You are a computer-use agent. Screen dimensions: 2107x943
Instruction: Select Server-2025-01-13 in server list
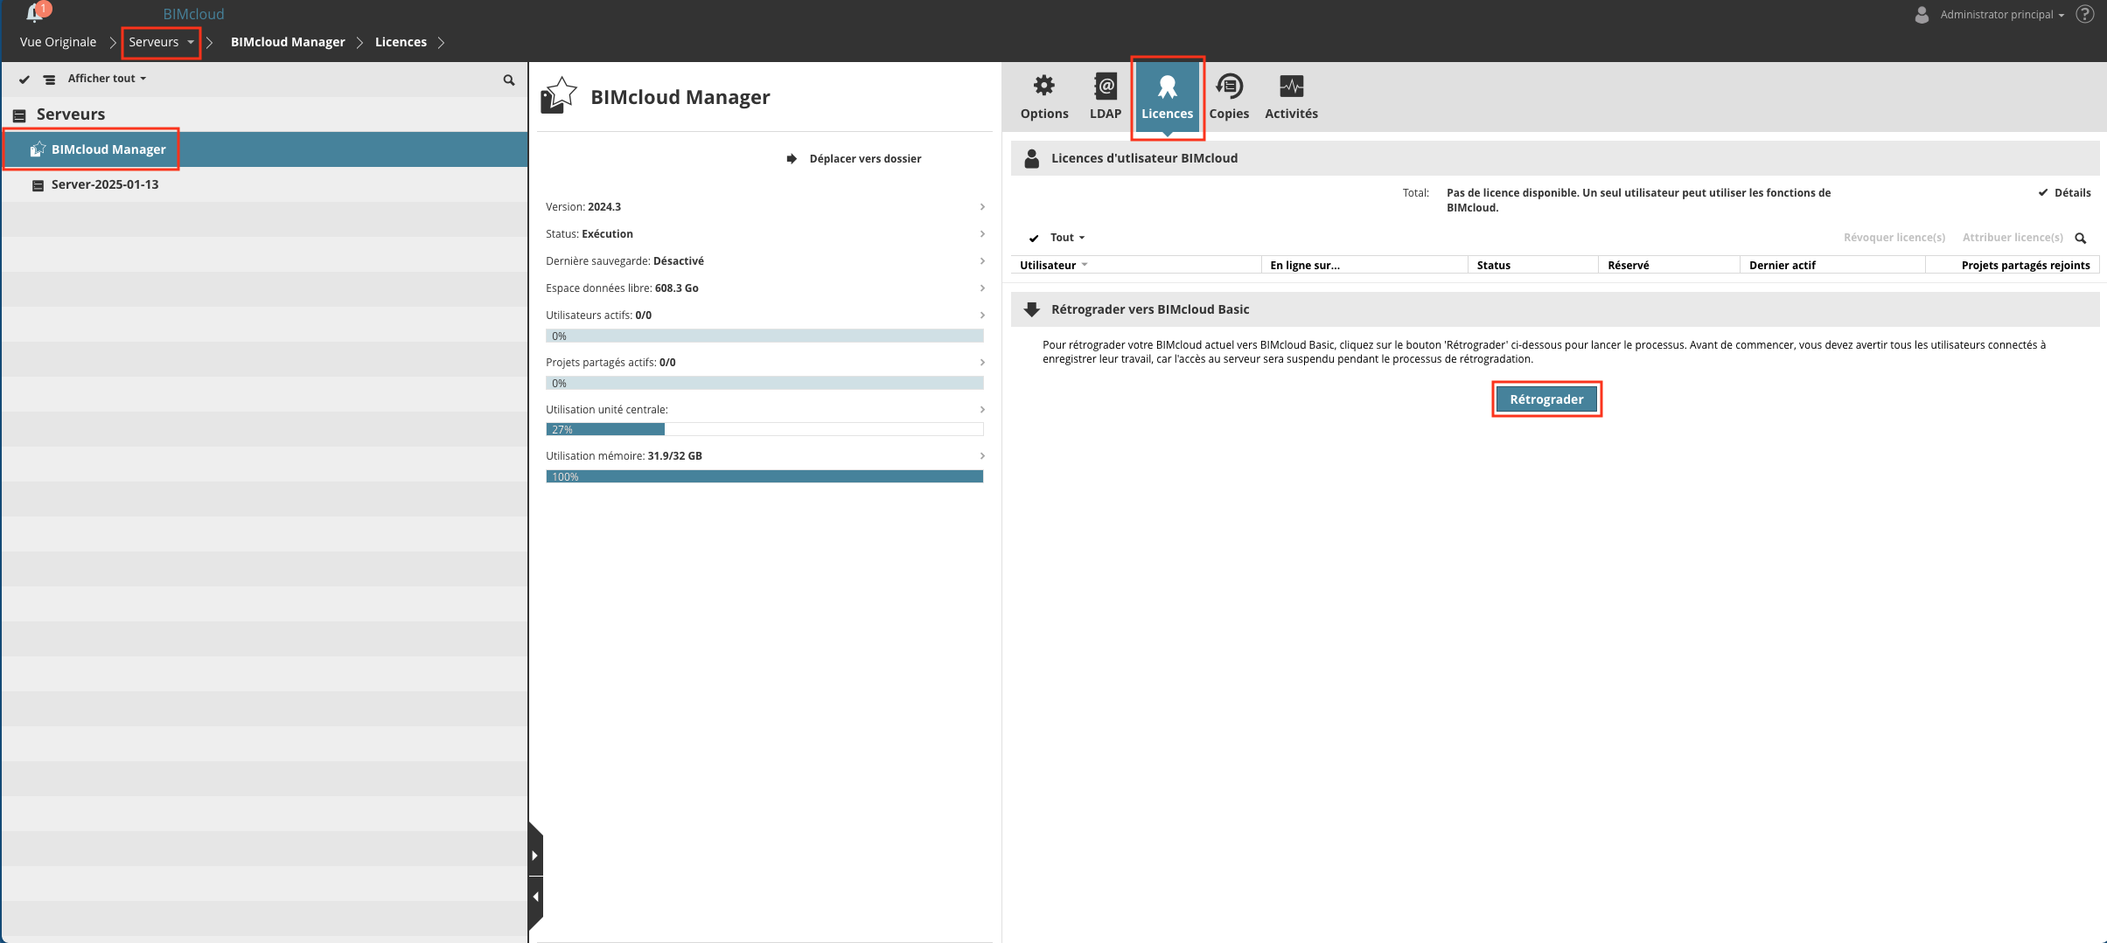pos(265,184)
